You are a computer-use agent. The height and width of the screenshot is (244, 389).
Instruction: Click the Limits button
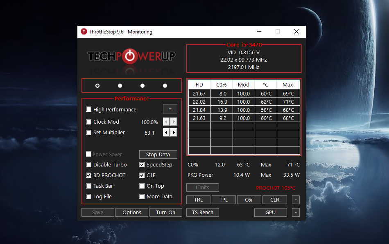coord(203,187)
